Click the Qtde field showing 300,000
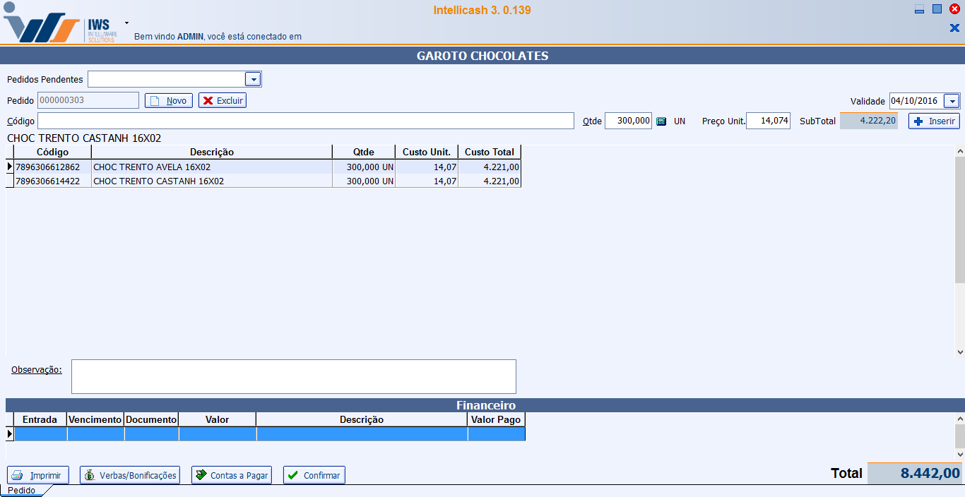The image size is (965, 497). [x=628, y=121]
